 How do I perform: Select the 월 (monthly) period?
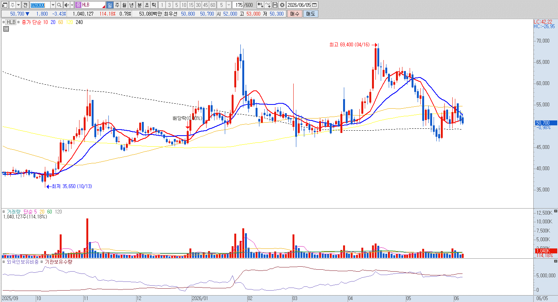point(124,5)
